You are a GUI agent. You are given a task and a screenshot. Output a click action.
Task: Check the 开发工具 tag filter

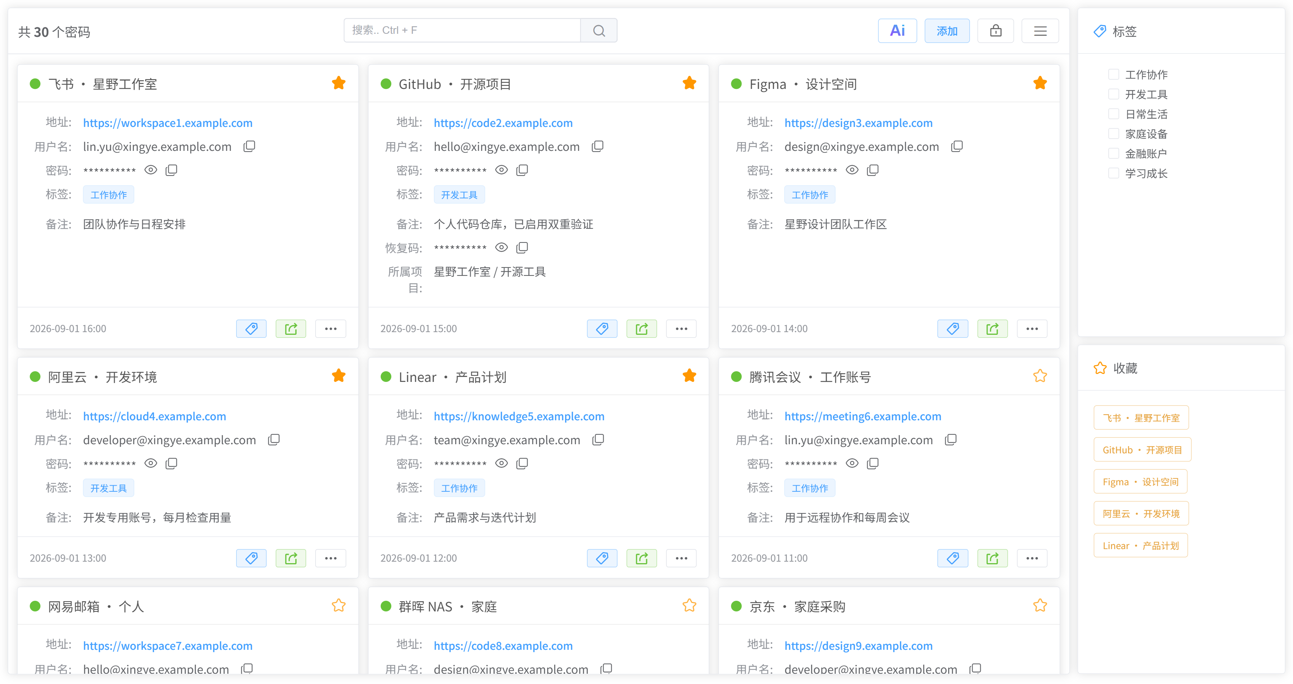(x=1113, y=94)
